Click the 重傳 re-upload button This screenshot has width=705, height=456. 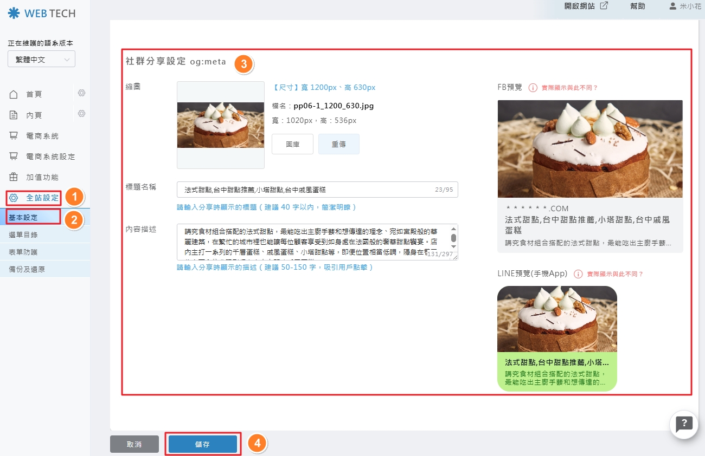[x=338, y=144]
